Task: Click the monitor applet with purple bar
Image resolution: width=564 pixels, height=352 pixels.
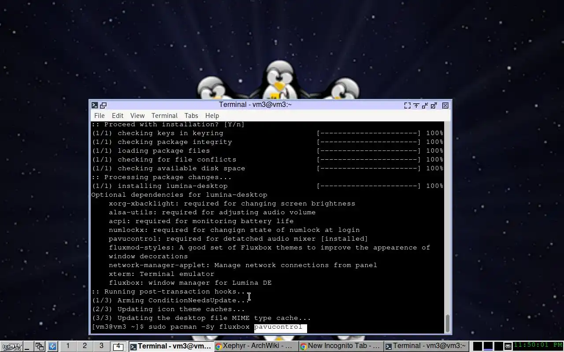Action: [488, 346]
